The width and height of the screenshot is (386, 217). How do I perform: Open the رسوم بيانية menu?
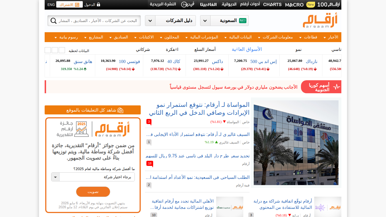[66, 37]
